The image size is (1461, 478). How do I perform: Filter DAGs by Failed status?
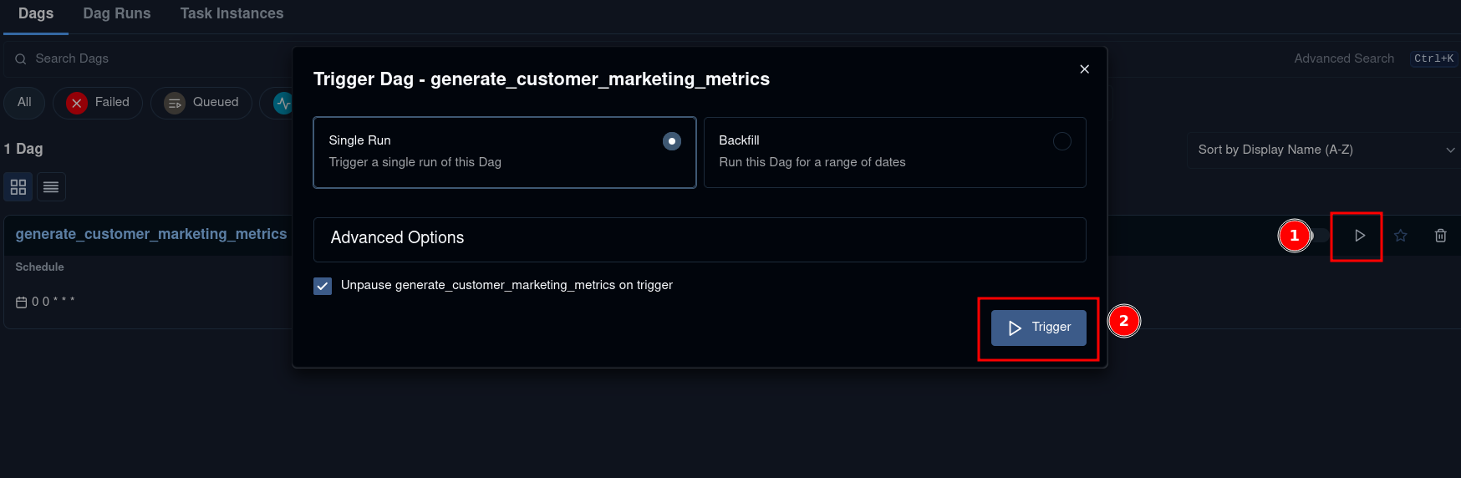click(x=98, y=103)
